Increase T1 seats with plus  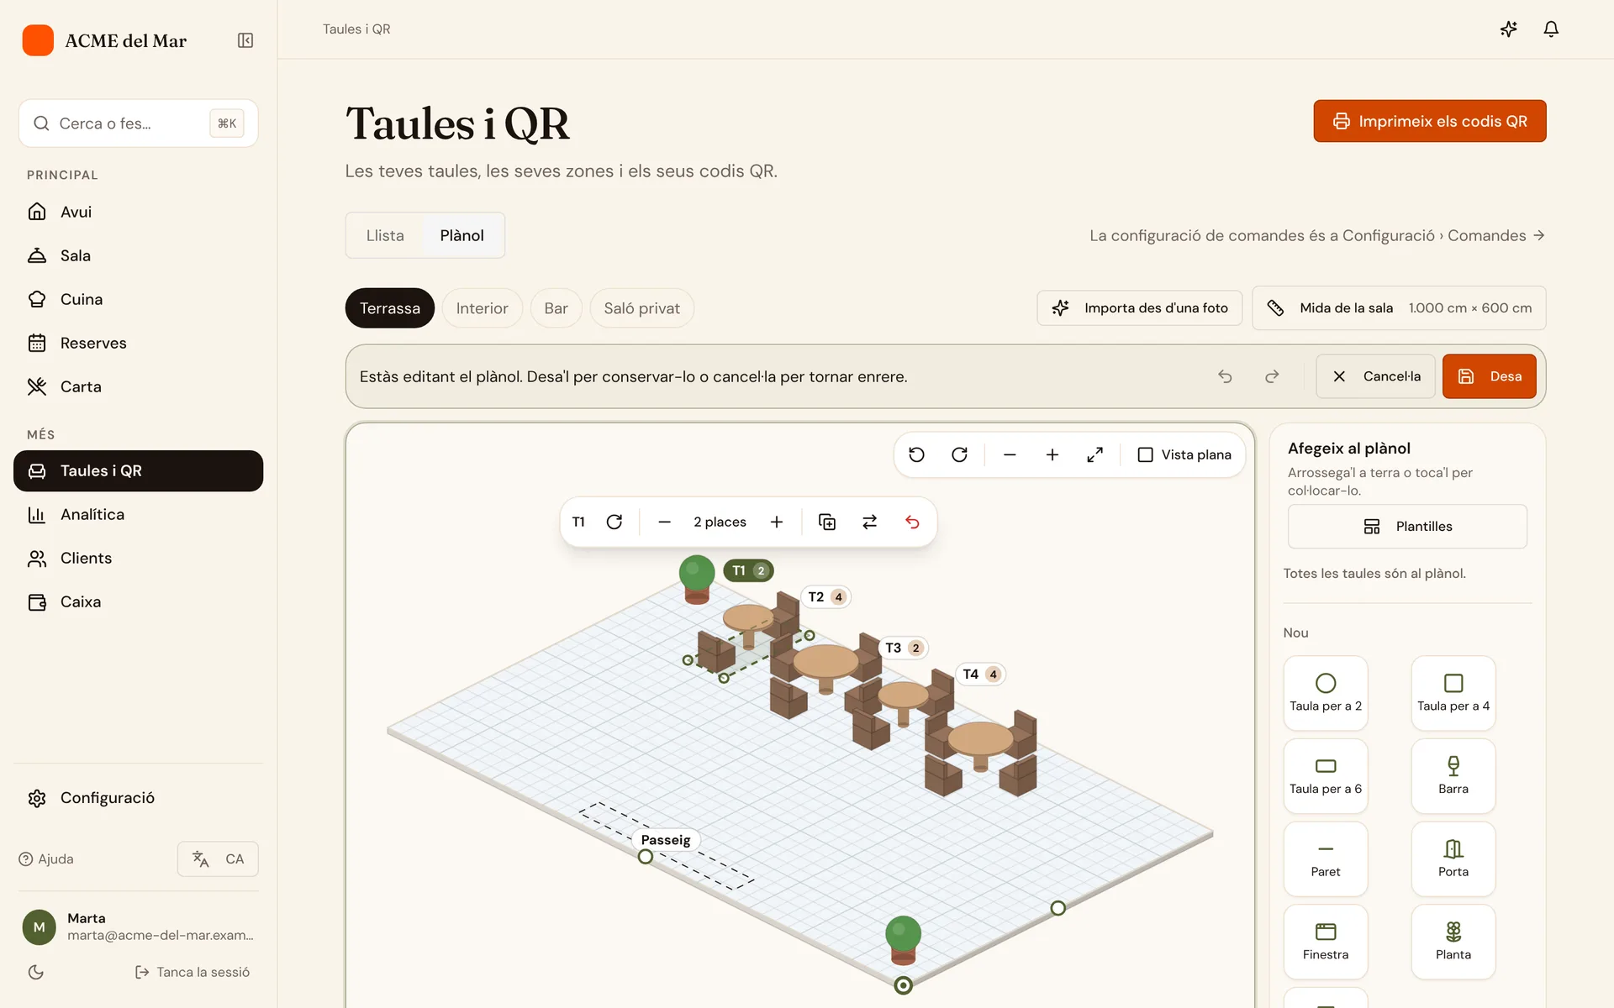pos(777,522)
